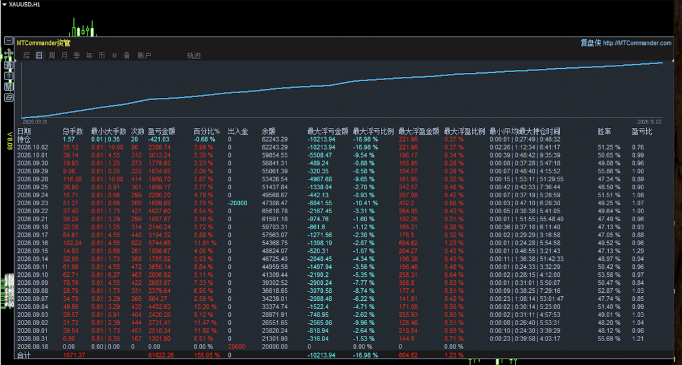Select the M tab
The width and height of the screenshot is (682, 365).
114,56
